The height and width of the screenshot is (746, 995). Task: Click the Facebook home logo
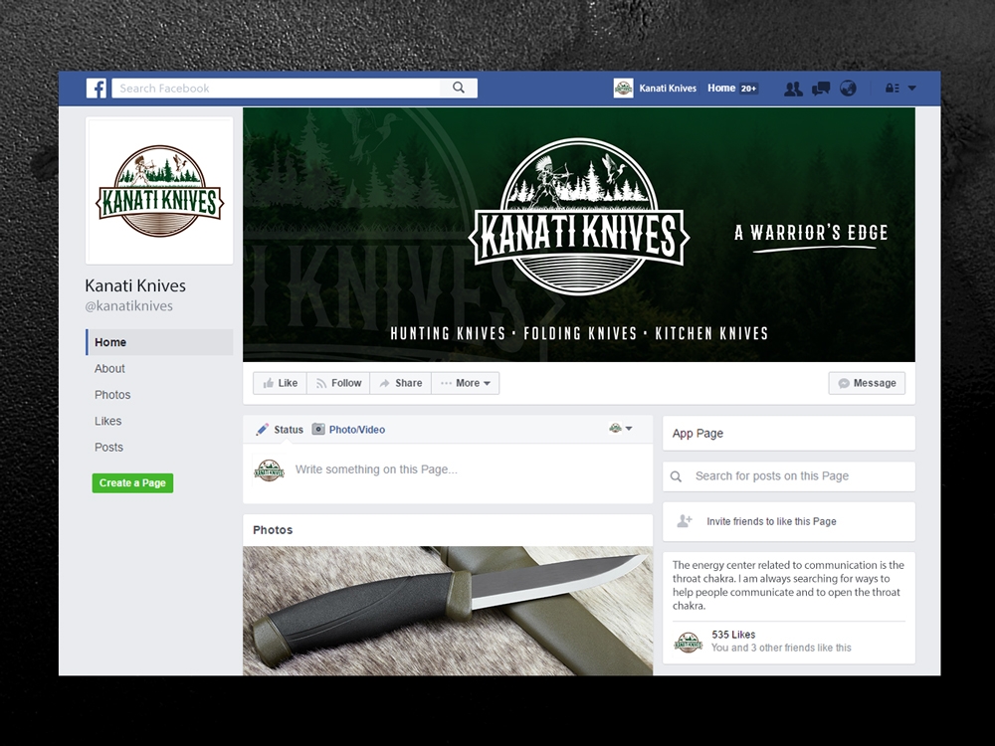pos(96,88)
